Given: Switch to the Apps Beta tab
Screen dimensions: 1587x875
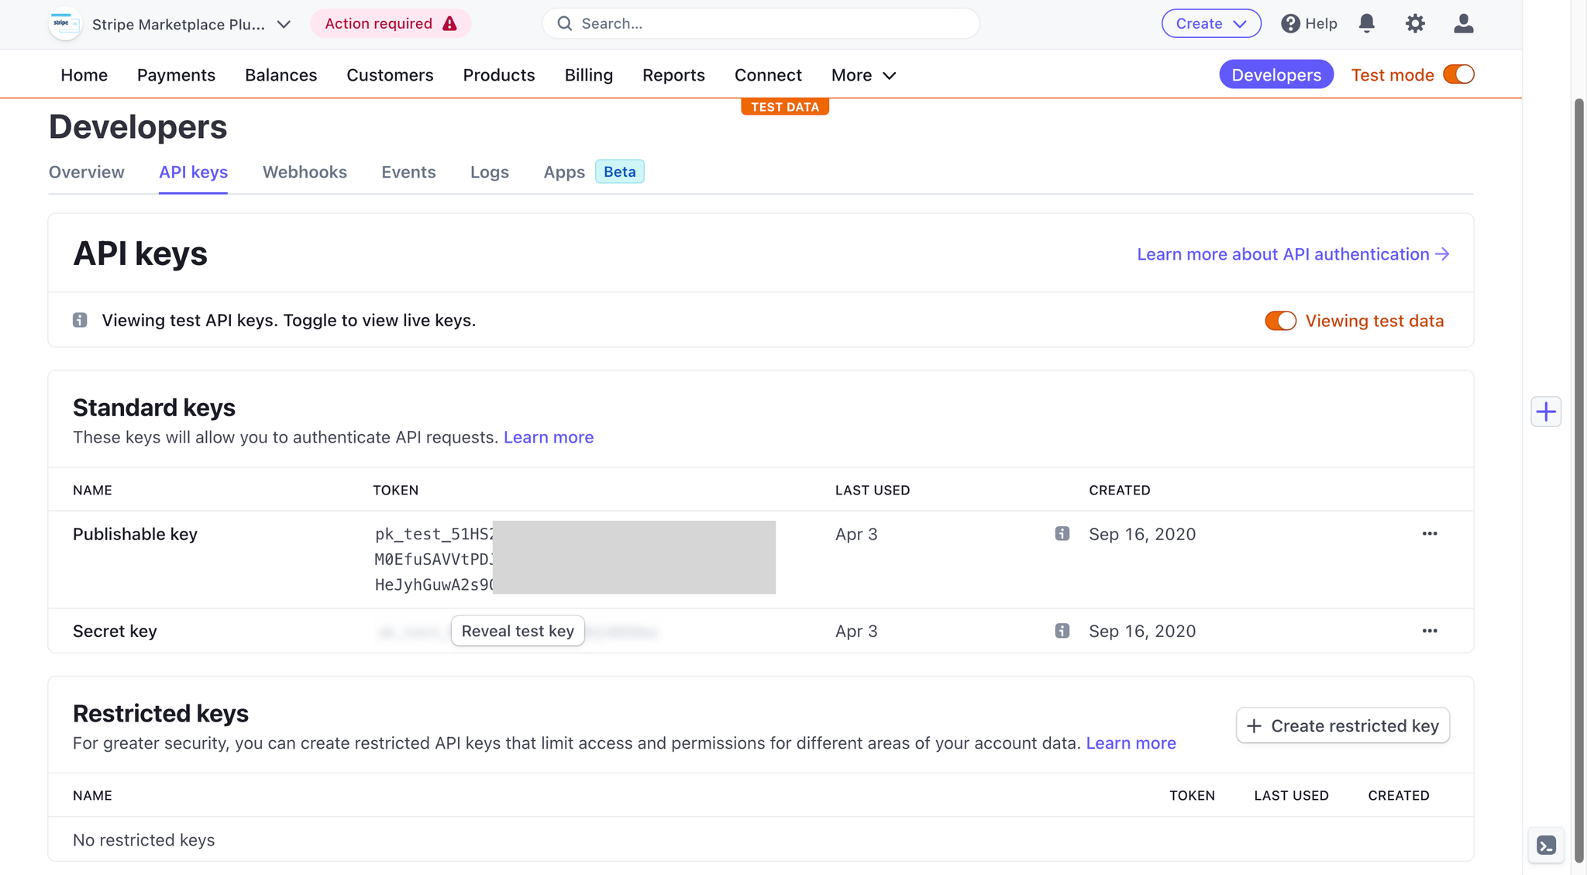Looking at the screenshot, I should click(x=594, y=172).
